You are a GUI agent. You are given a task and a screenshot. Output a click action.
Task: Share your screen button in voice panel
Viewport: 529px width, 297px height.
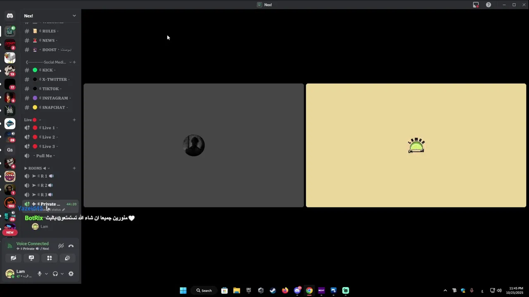coord(31,258)
